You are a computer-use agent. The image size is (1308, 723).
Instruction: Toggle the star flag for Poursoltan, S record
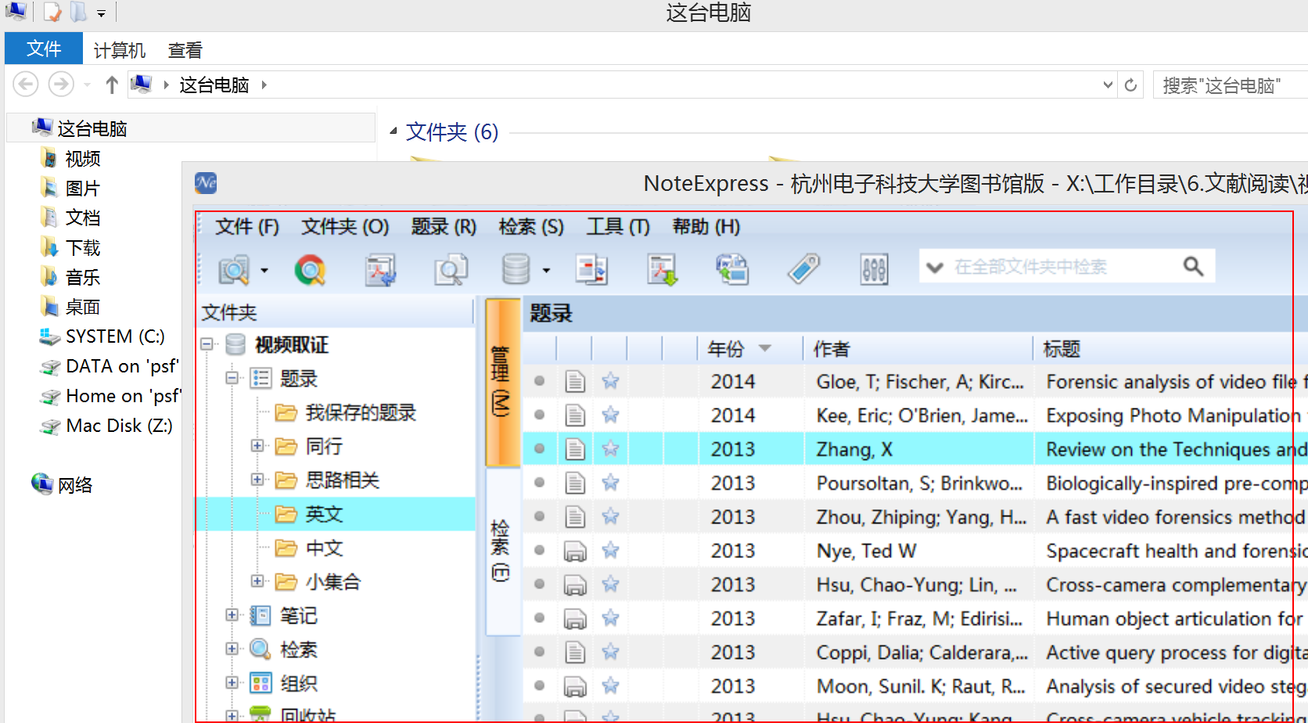[x=610, y=483]
